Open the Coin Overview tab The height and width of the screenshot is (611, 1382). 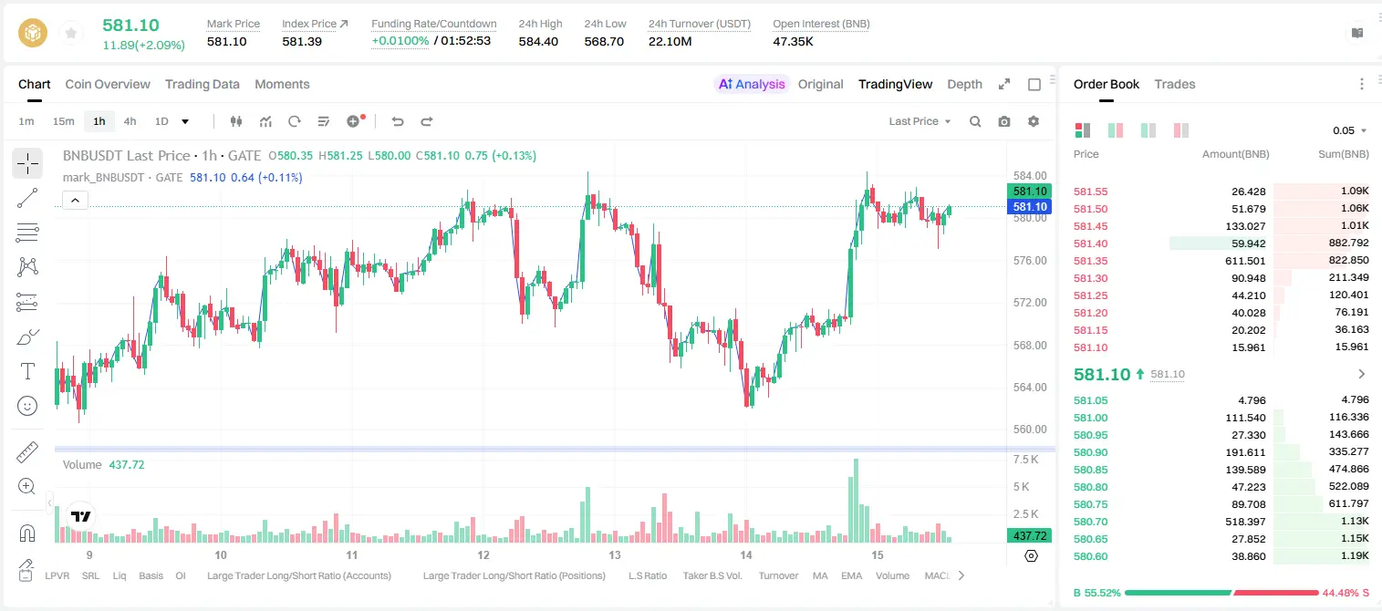click(108, 84)
